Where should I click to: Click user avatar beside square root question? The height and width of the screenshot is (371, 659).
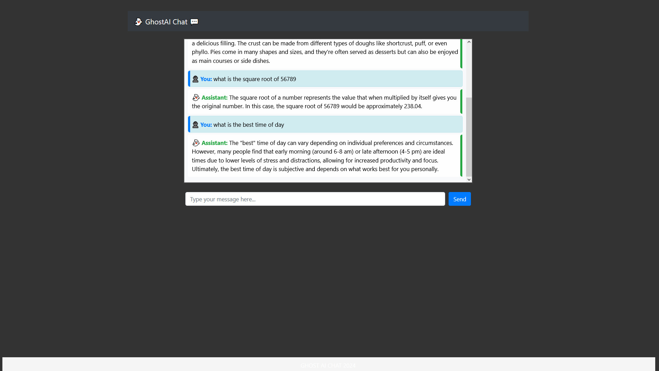[195, 79]
